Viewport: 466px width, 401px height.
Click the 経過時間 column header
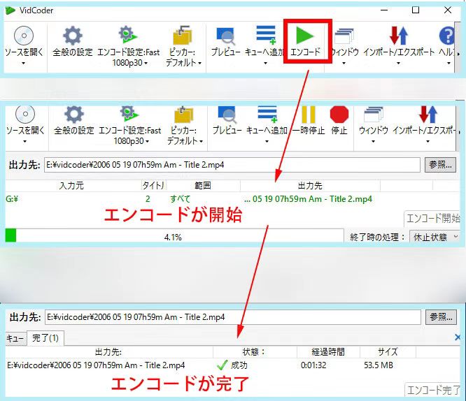click(328, 351)
